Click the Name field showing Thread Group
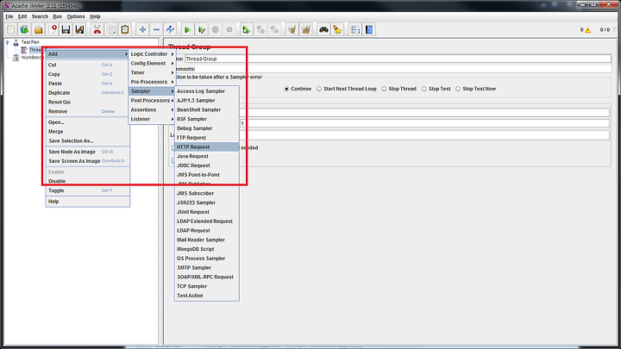 [x=398, y=59]
